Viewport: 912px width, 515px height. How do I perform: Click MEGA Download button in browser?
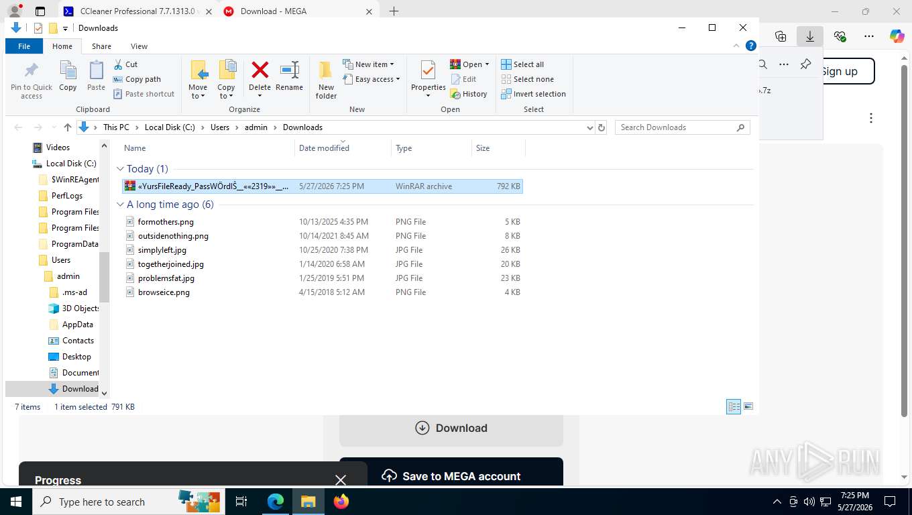pyautogui.click(x=451, y=428)
